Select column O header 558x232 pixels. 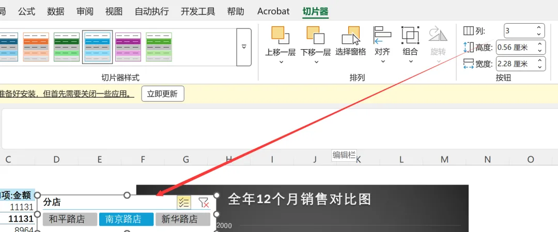tap(531, 160)
